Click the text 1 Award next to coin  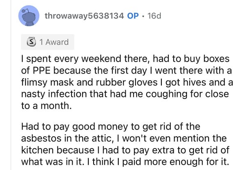coord(54,42)
